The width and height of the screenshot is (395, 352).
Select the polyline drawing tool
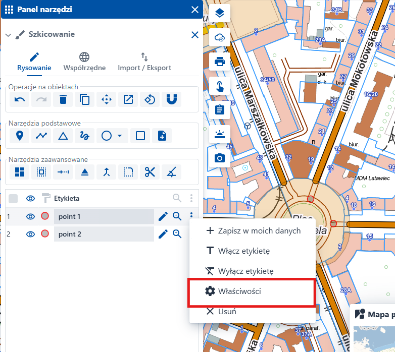point(41,136)
